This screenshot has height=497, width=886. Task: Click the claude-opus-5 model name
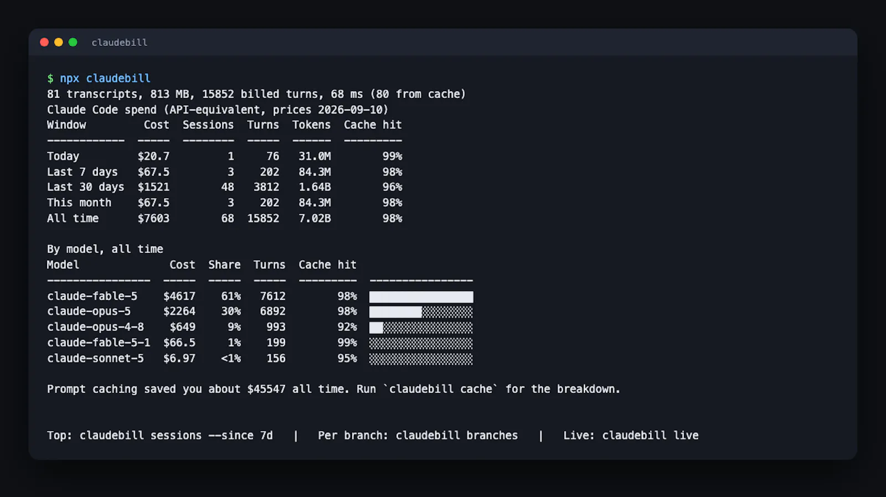(x=89, y=312)
